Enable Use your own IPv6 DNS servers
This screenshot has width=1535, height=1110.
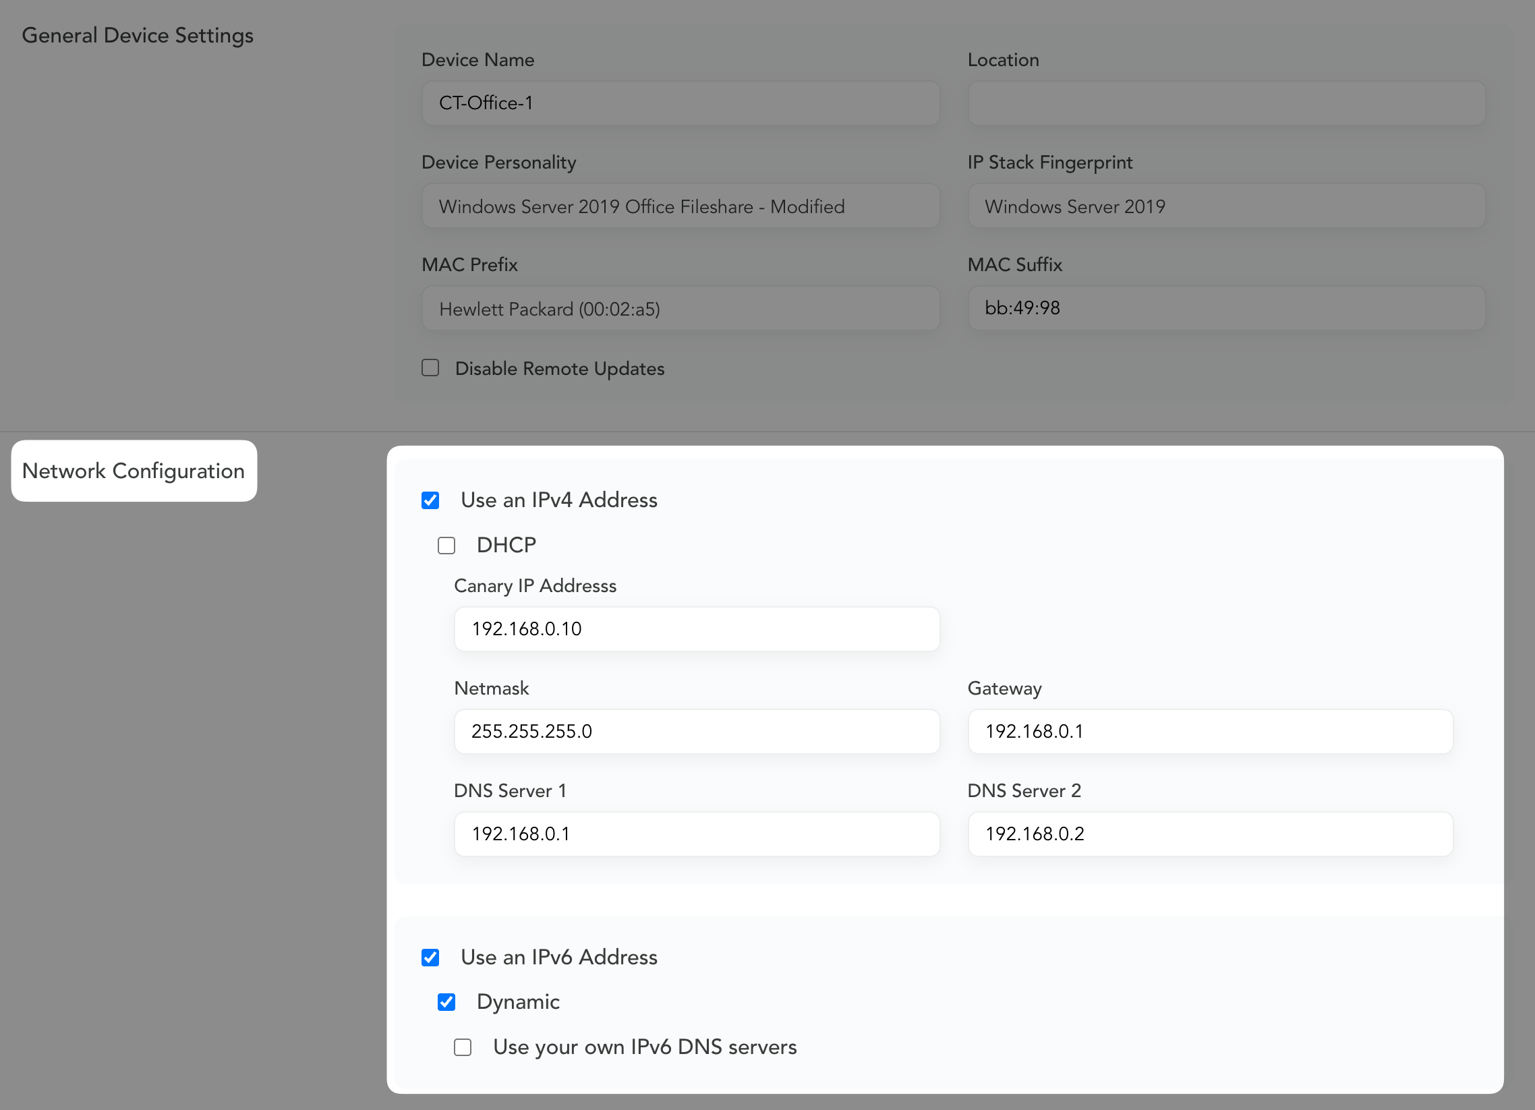click(x=462, y=1048)
